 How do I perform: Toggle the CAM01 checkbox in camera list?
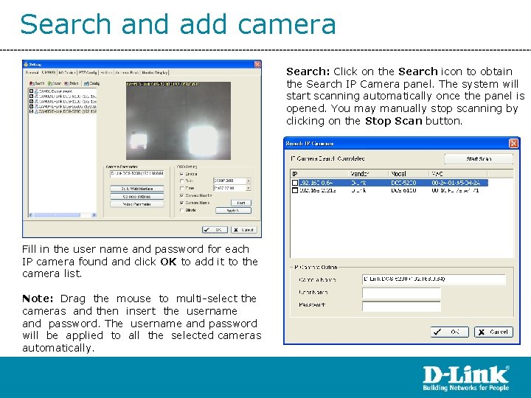tap(32, 91)
